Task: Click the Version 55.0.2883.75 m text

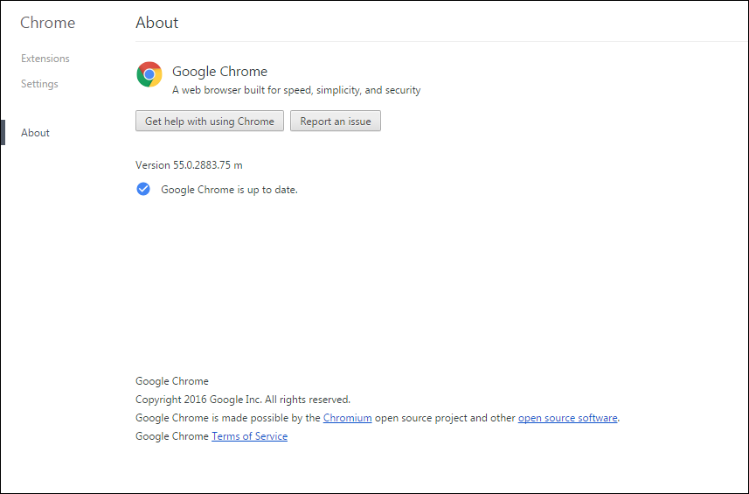Action: pos(189,165)
